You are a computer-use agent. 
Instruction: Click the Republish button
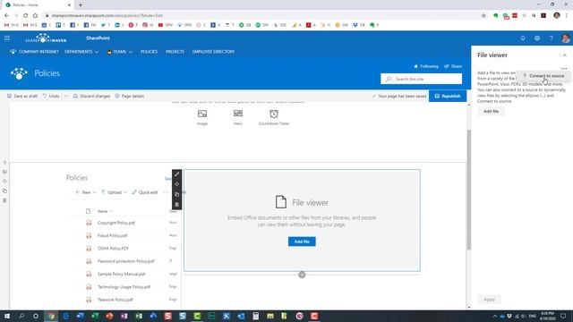pos(448,96)
